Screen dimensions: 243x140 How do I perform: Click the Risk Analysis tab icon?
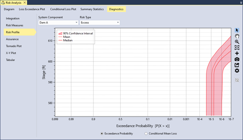pos(3,3)
